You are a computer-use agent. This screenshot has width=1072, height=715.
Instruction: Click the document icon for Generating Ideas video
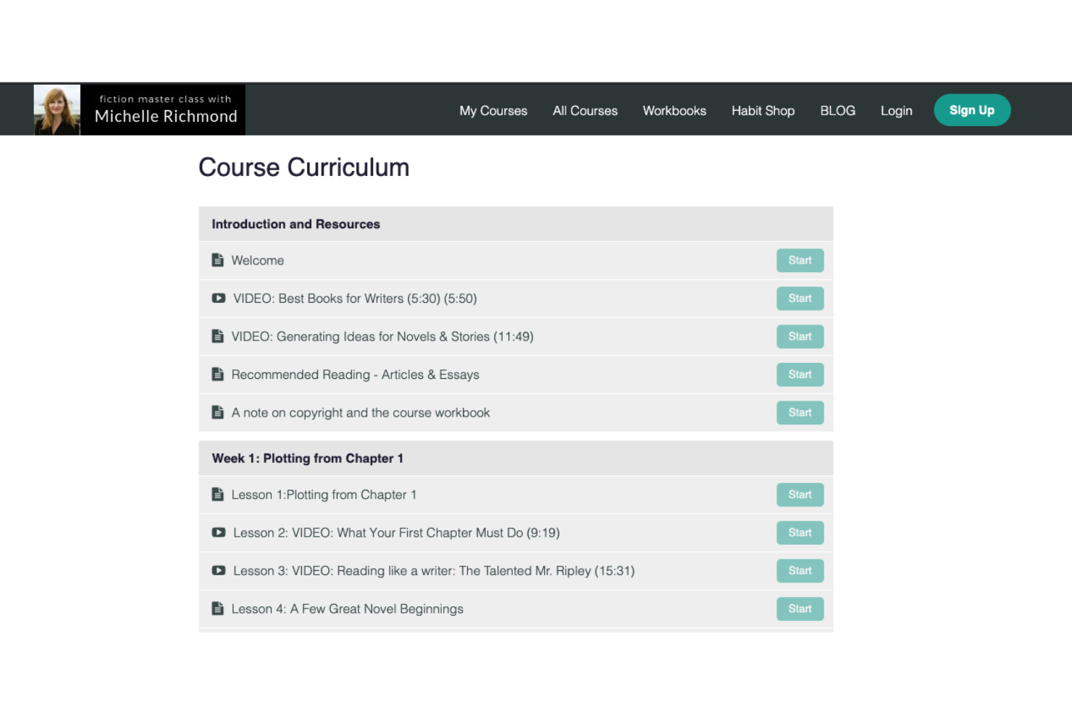pos(218,335)
